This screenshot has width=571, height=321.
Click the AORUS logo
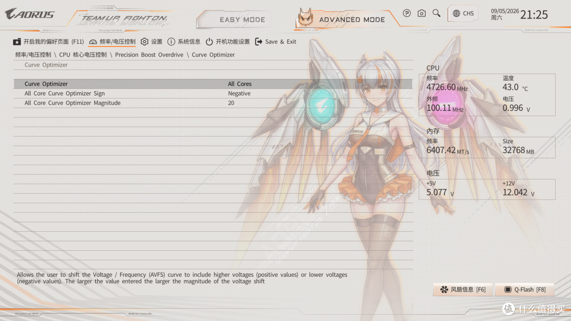click(30, 14)
